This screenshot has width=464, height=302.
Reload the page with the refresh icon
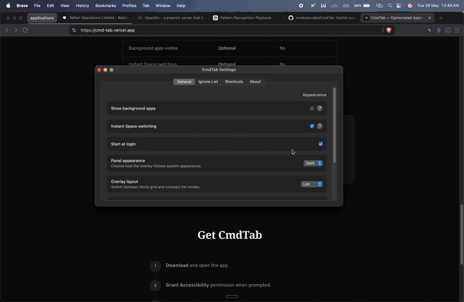tap(25, 30)
